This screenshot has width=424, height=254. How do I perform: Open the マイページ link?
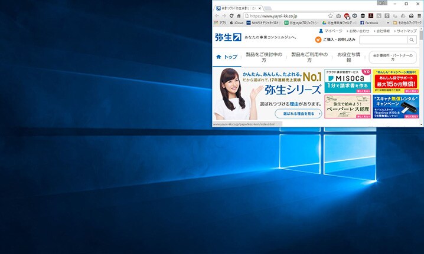click(333, 31)
